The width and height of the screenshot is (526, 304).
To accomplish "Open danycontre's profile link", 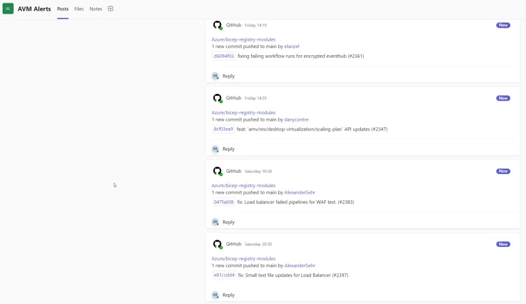I will 297,119.
